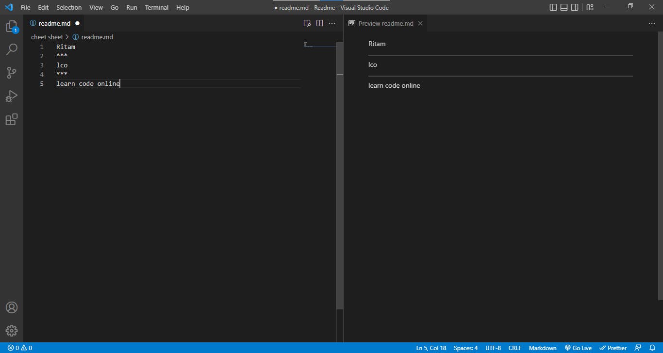
Task: Click 'lco' in the preview pane
Action: point(373,64)
